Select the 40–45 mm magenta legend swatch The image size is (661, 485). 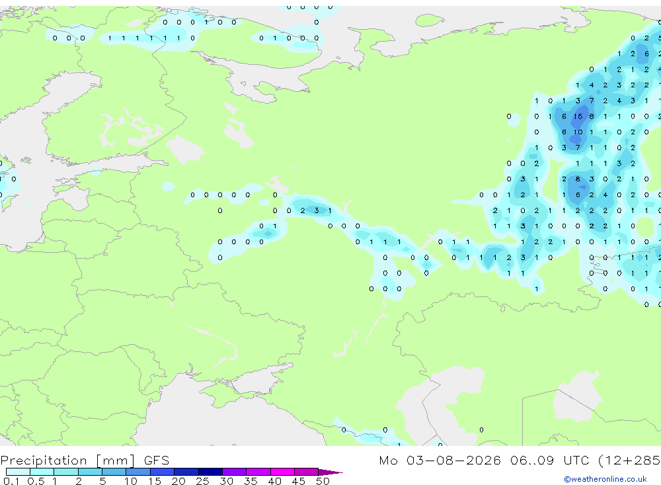click(282, 472)
